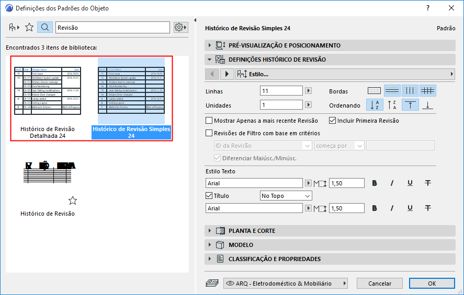Open the ID da Revisão dropdown
Image resolution: width=464 pixels, height=295 pixels.
click(x=263, y=146)
